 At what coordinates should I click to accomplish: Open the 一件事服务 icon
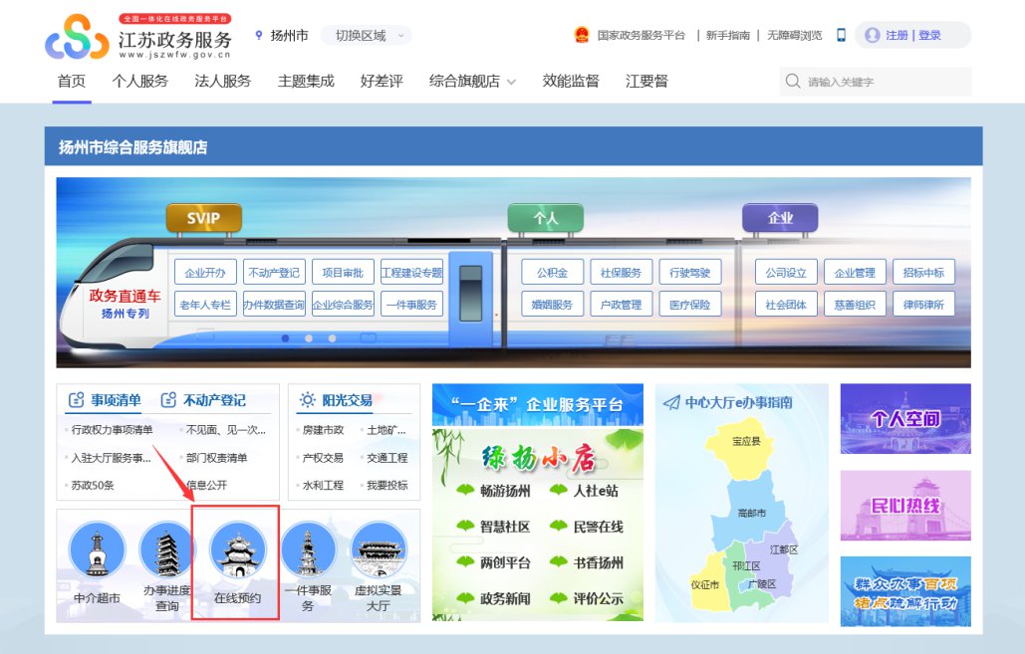coord(308,550)
